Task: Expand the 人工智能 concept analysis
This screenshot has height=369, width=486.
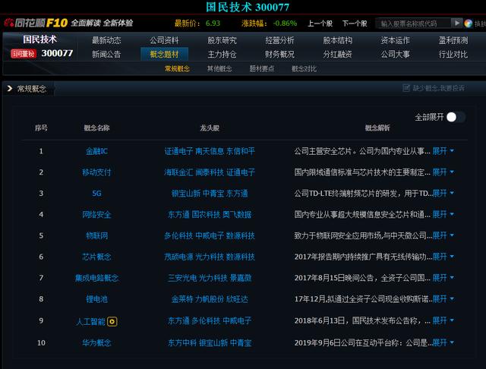Action: [x=443, y=320]
